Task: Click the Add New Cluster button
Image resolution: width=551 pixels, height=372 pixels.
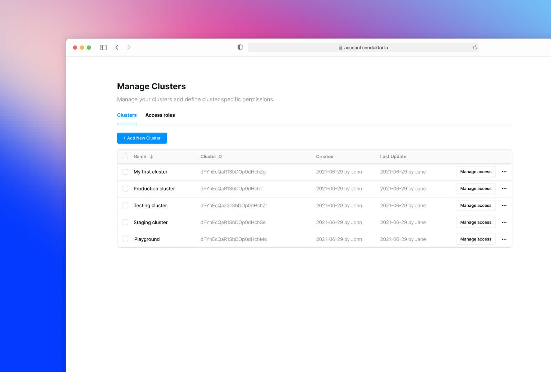Action: point(142,138)
